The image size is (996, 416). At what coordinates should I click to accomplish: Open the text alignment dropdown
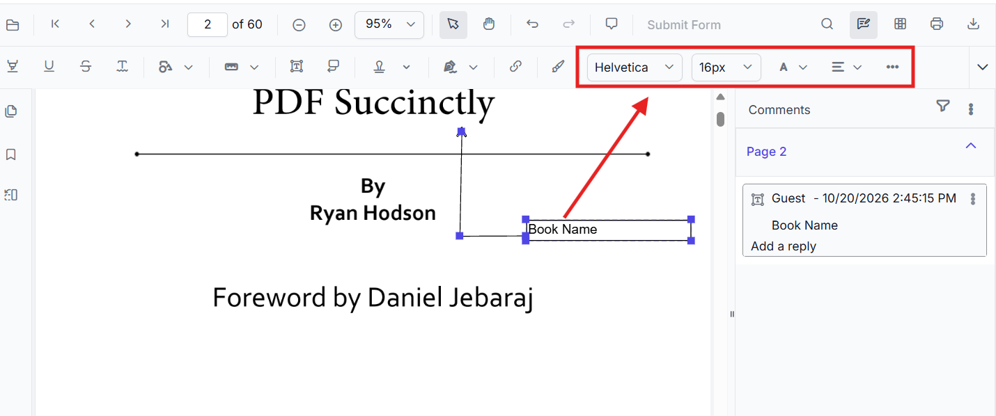pos(847,67)
